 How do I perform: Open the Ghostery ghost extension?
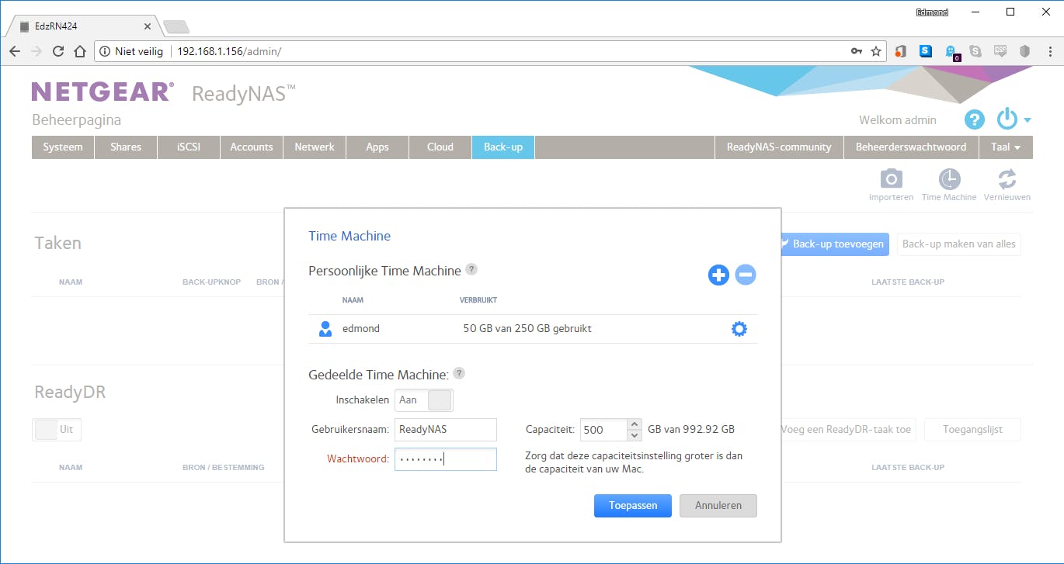pos(951,52)
